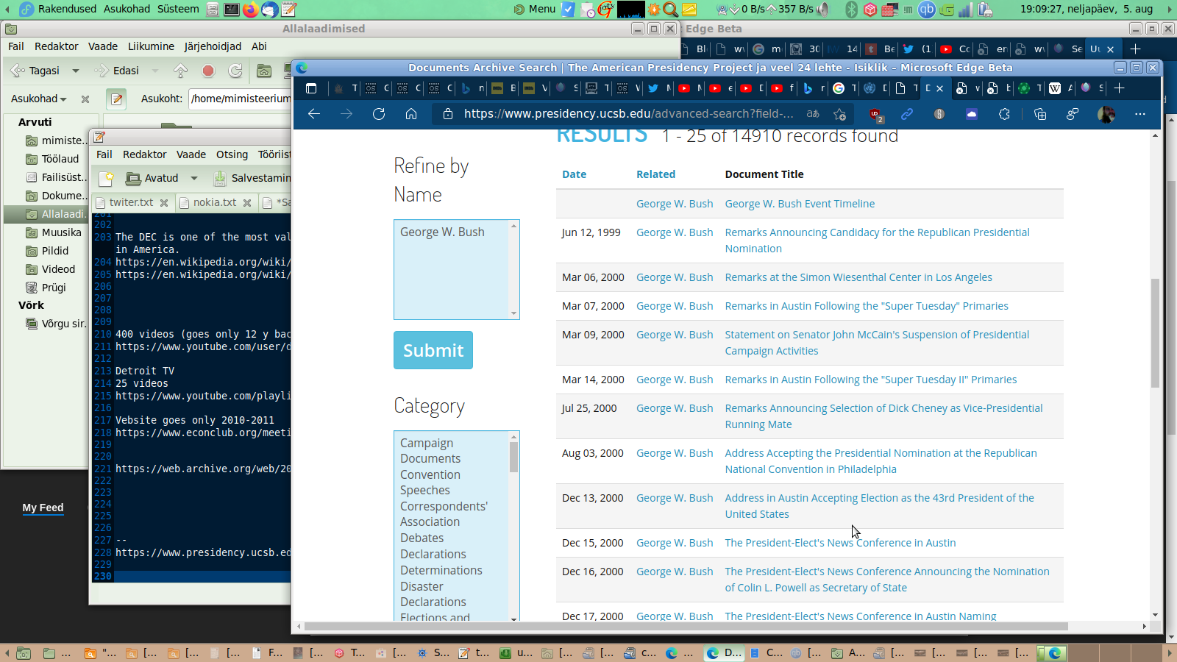The width and height of the screenshot is (1177, 662).
Task: Open the volume tray icon
Action: tap(822, 9)
